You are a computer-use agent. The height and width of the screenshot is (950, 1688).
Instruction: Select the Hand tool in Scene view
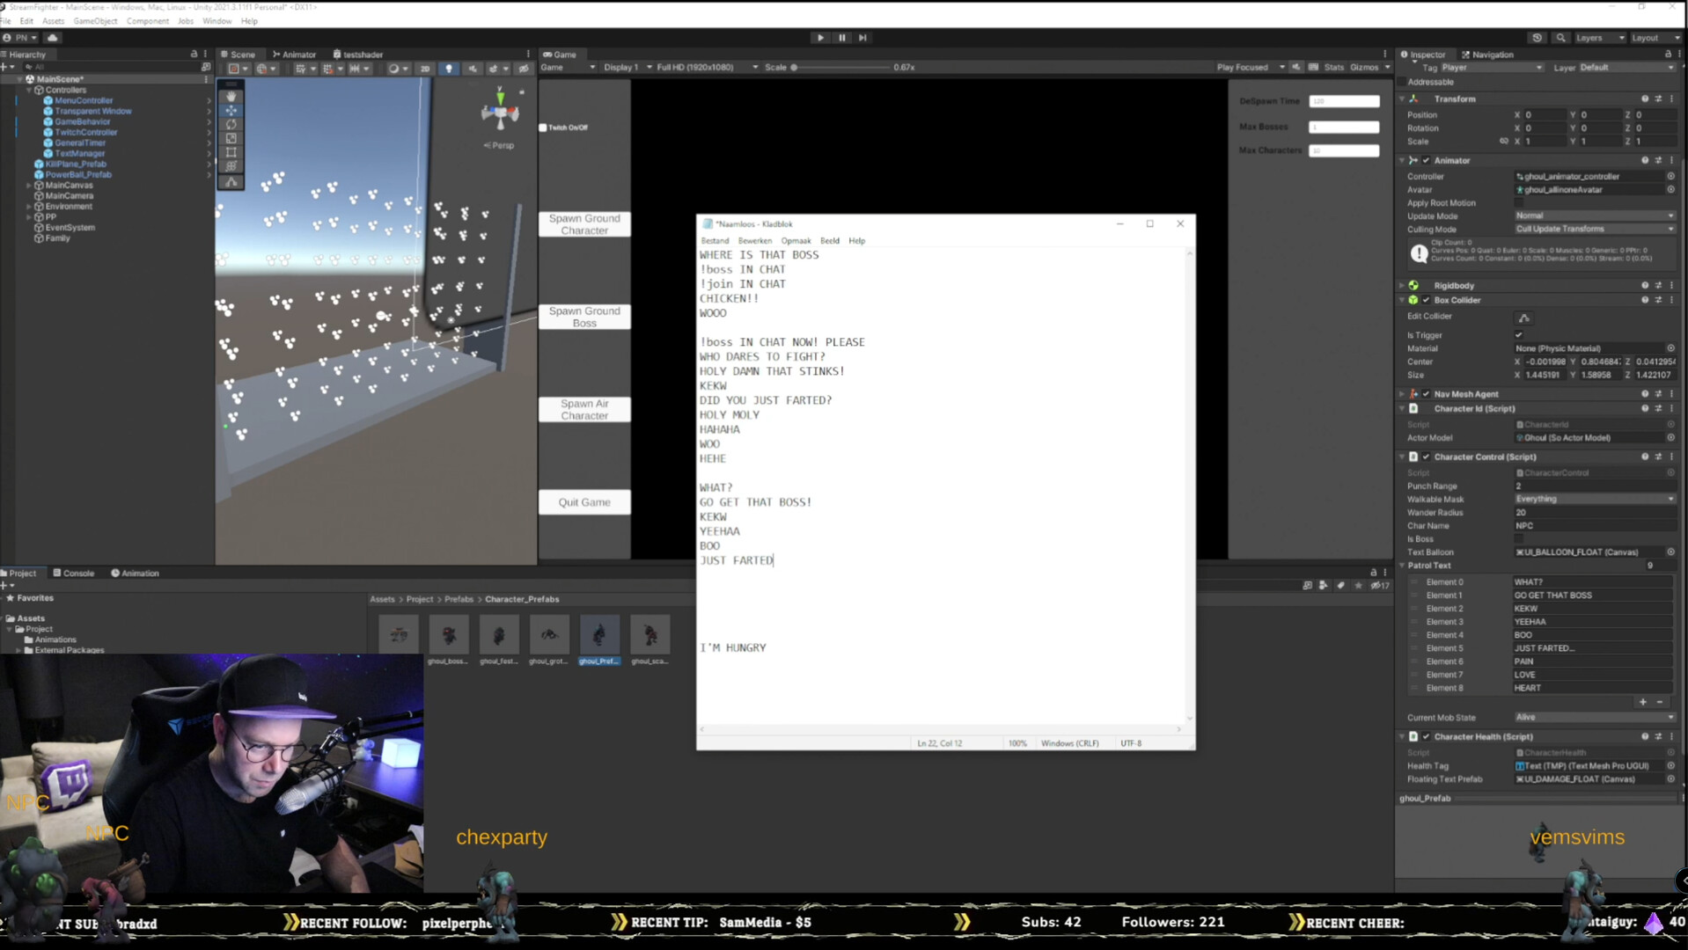coord(231,97)
